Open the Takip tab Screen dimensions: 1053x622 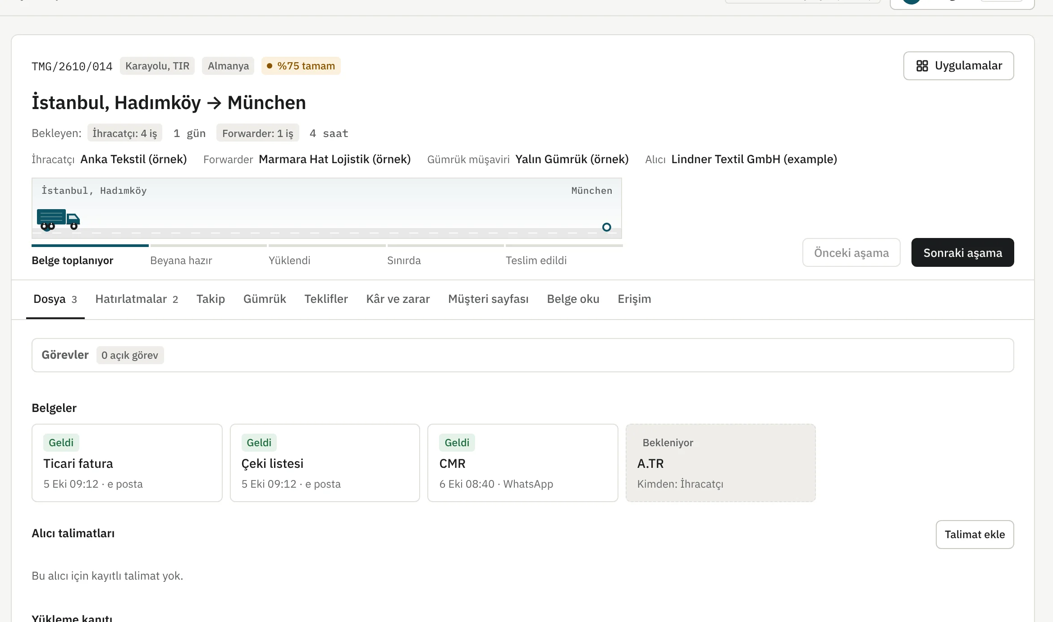coord(211,299)
